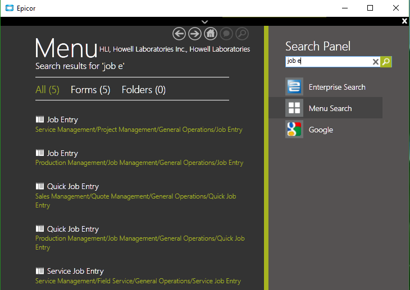The height and width of the screenshot is (290, 410).
Task: Clear the search box with the X
Action: point(376,62)
